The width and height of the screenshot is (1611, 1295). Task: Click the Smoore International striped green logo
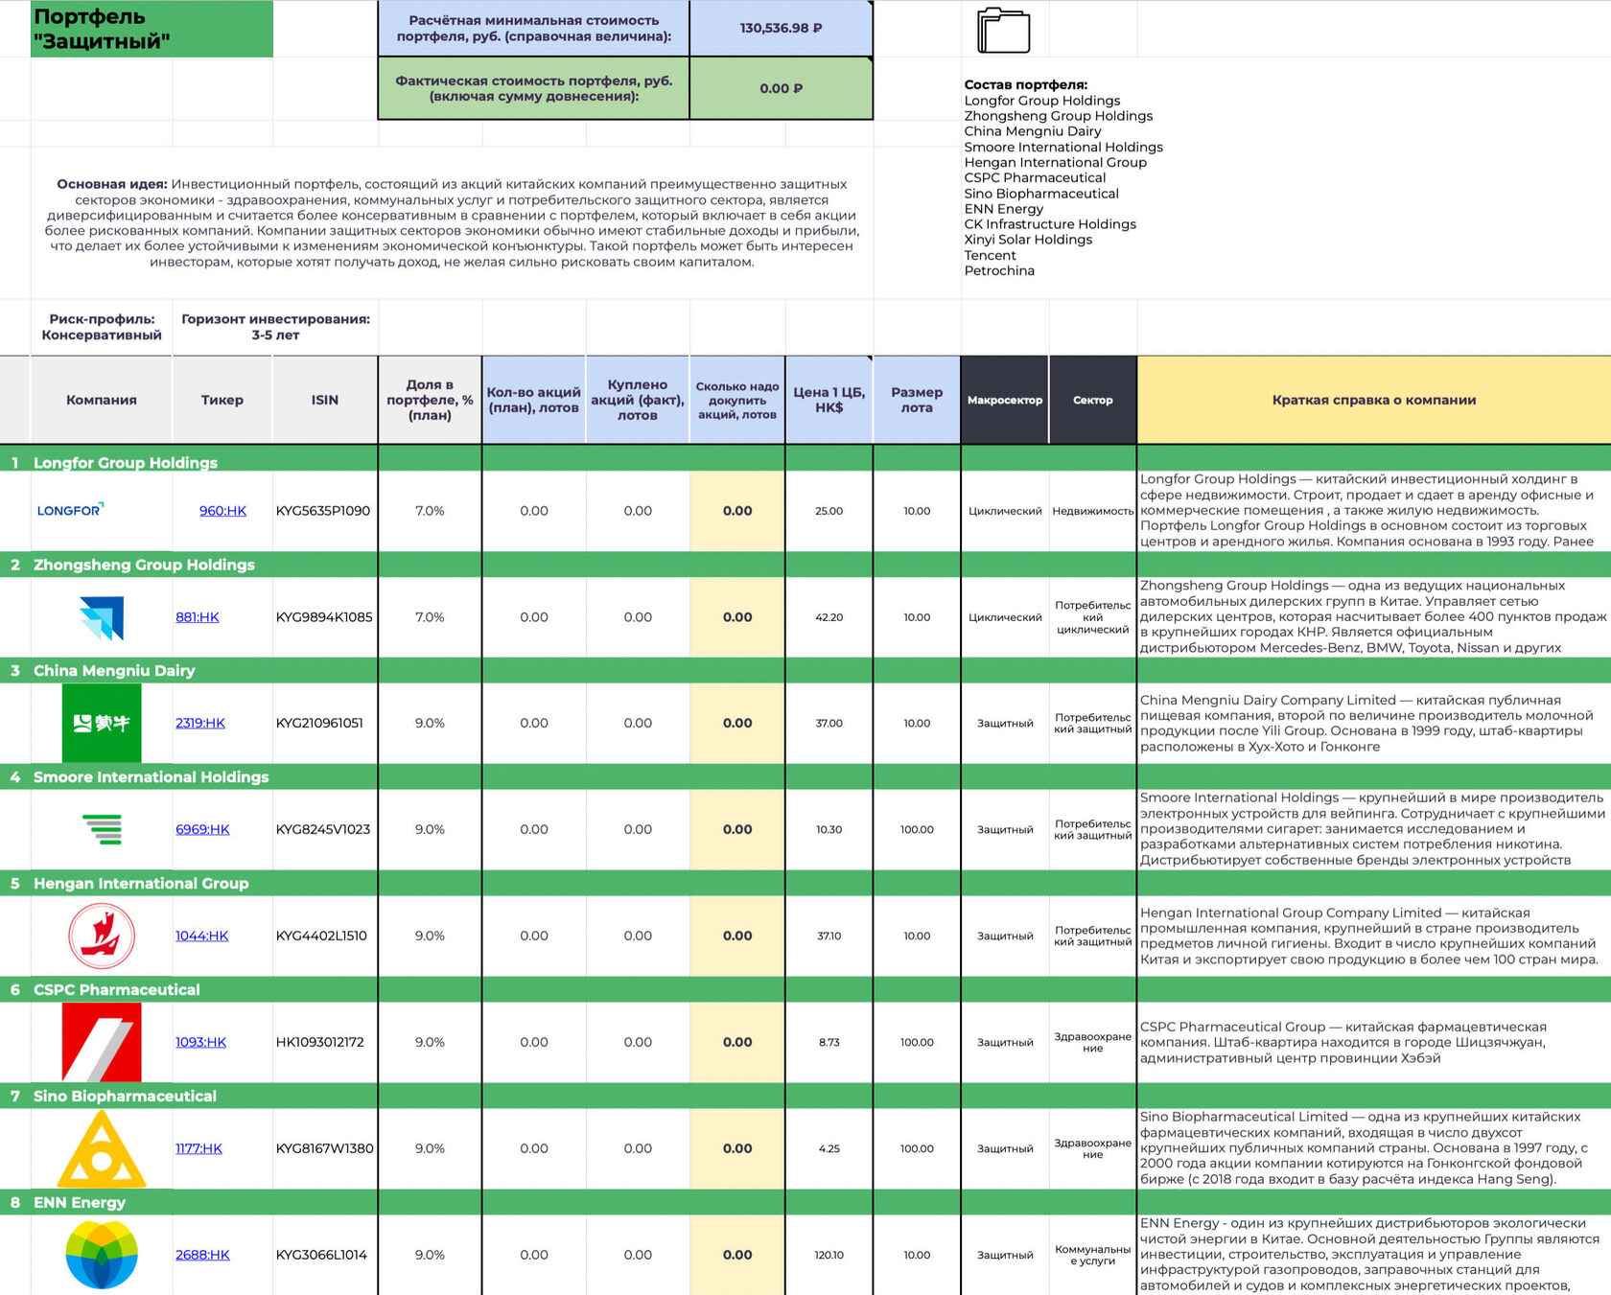tap(102, 829)
